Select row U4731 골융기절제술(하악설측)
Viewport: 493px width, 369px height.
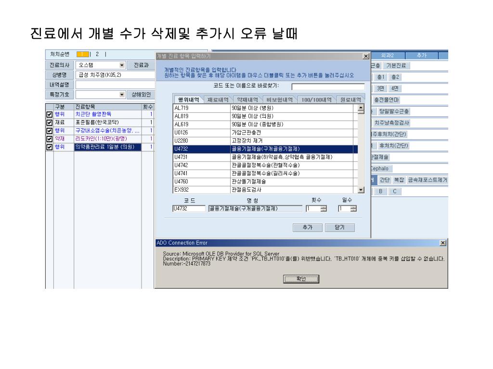[x=265, y=157]
